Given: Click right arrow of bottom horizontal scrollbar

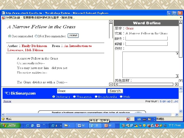Looking at the screenshot, I should point(177,114).
